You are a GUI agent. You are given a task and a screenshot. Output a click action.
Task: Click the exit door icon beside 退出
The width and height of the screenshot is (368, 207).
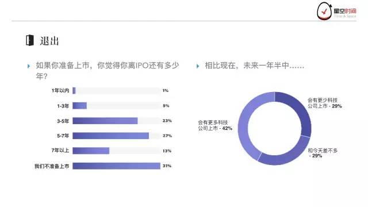point(30,40)
